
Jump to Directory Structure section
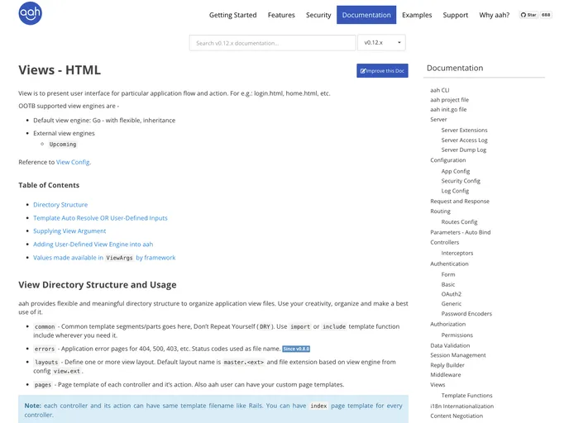pyautogui.click(x=60, y=205)
